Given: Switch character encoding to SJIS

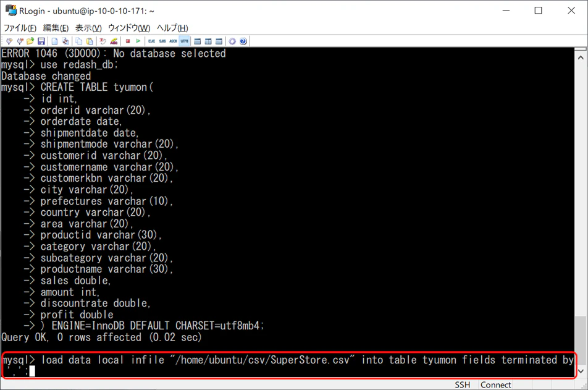Looking at the screenshot, I should tap(162, 41).
